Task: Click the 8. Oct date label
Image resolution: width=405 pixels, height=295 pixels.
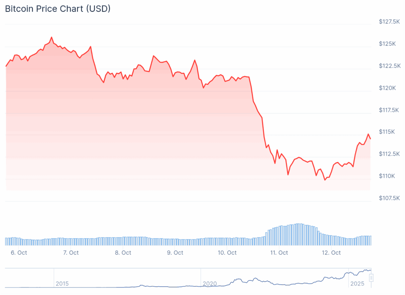Action: pos(123,253)
